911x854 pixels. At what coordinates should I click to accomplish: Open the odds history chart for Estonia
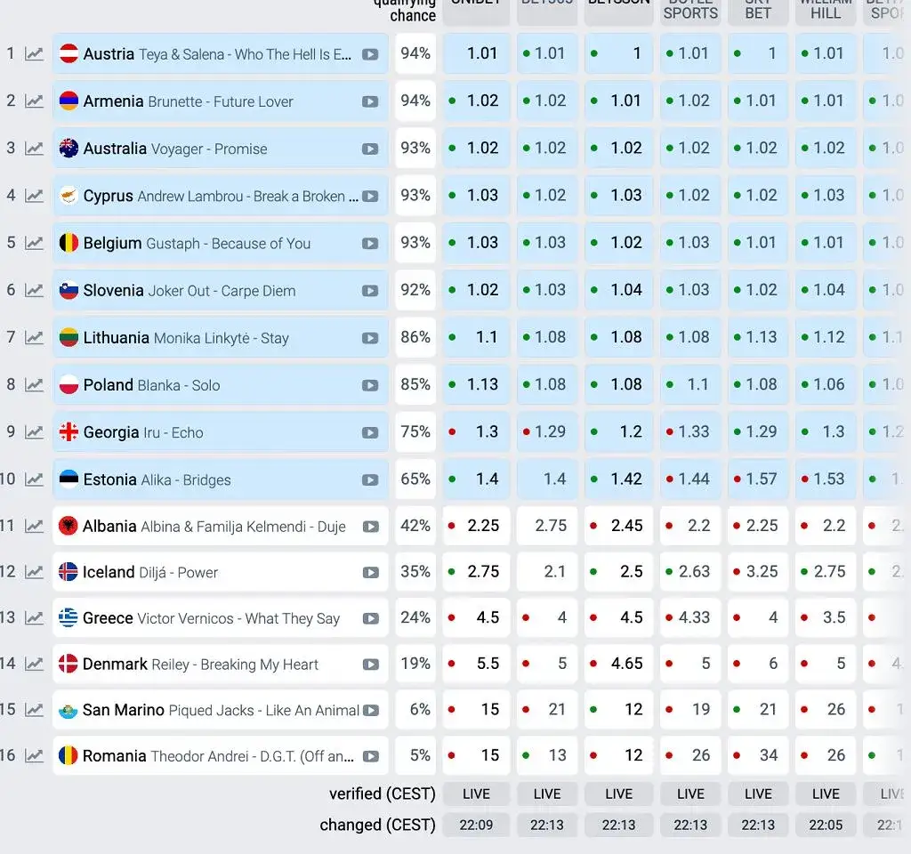[35, 479]
